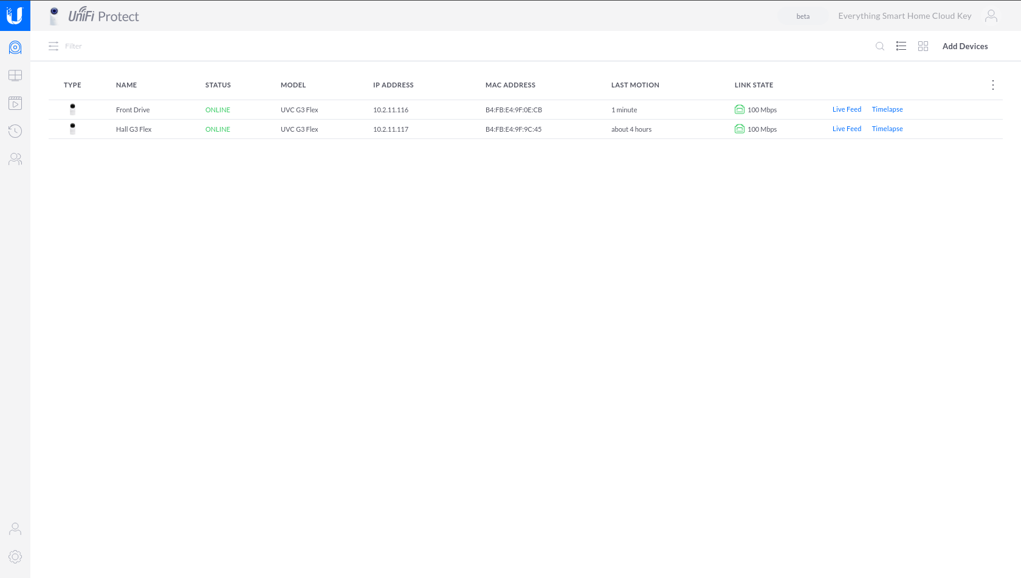Screen dimensions: 1021x578
Task: Click last motion '1 minute' cell
Action: [624, 110]
